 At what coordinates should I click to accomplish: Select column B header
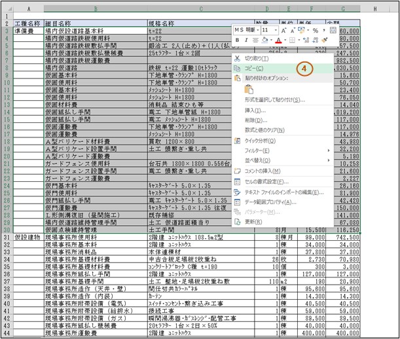(96, 9)
